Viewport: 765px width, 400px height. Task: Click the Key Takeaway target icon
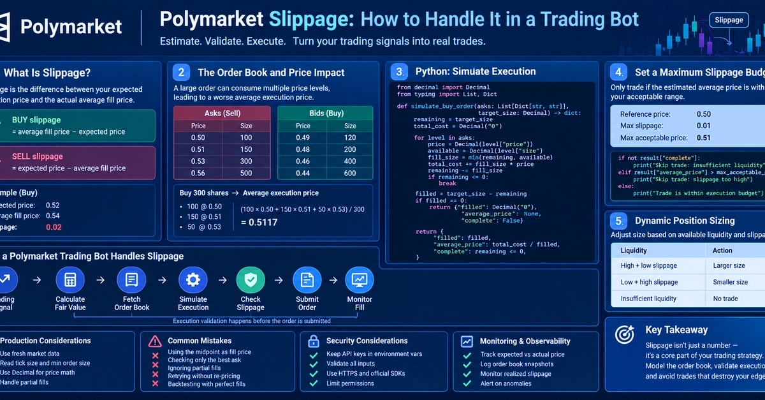[x=625, y=334]
